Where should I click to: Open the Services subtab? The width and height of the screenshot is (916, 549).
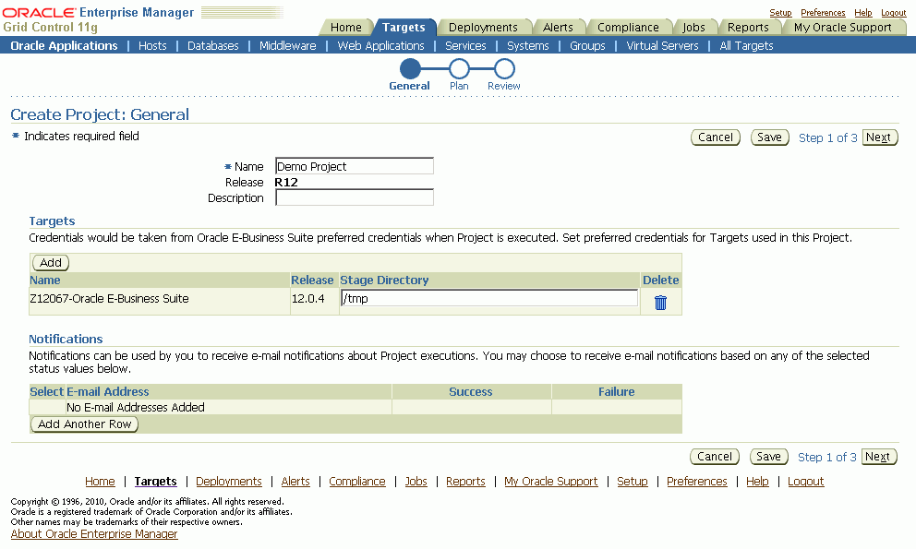(465, 45)
